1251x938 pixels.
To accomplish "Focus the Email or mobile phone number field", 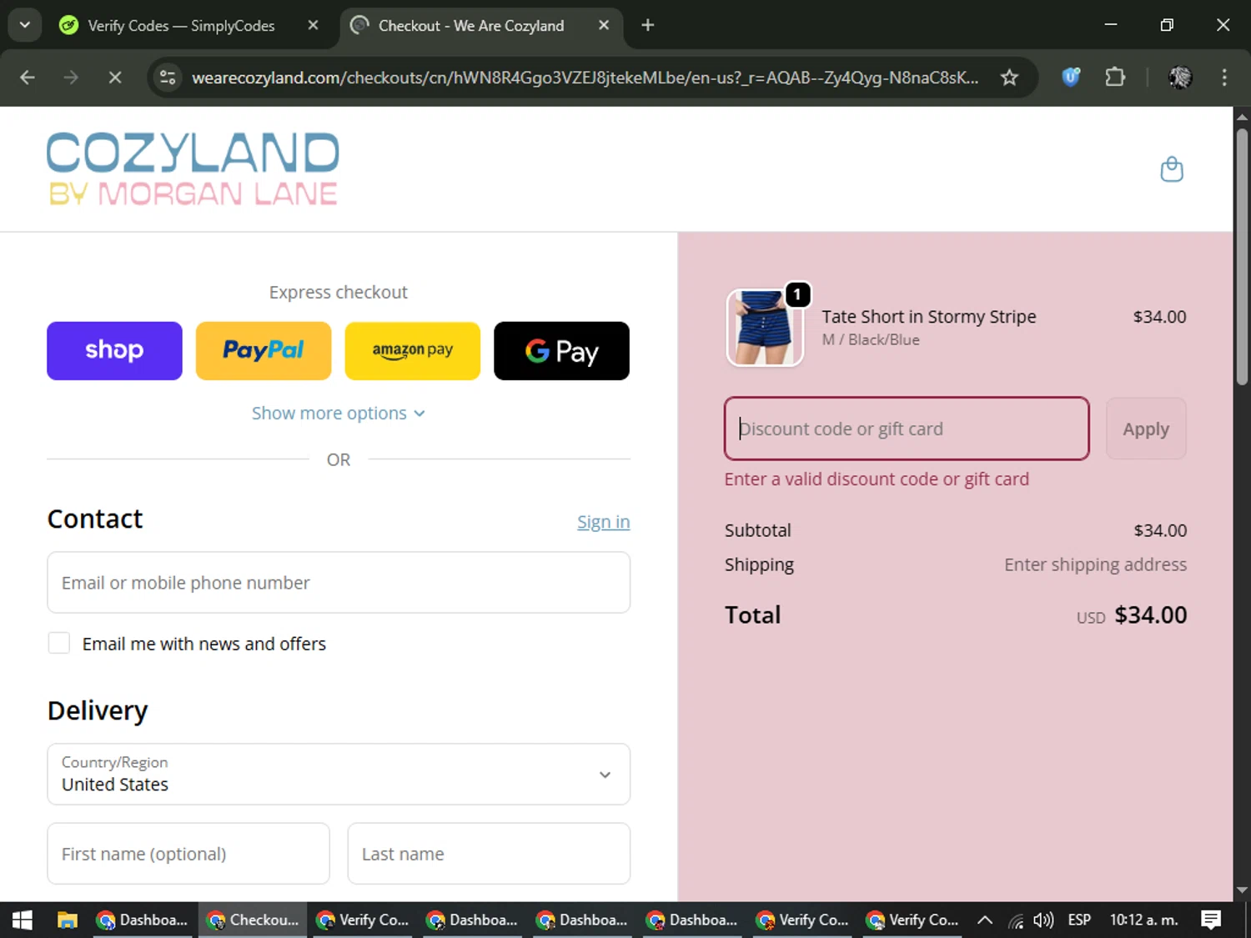I will click(x=339, y=583).
